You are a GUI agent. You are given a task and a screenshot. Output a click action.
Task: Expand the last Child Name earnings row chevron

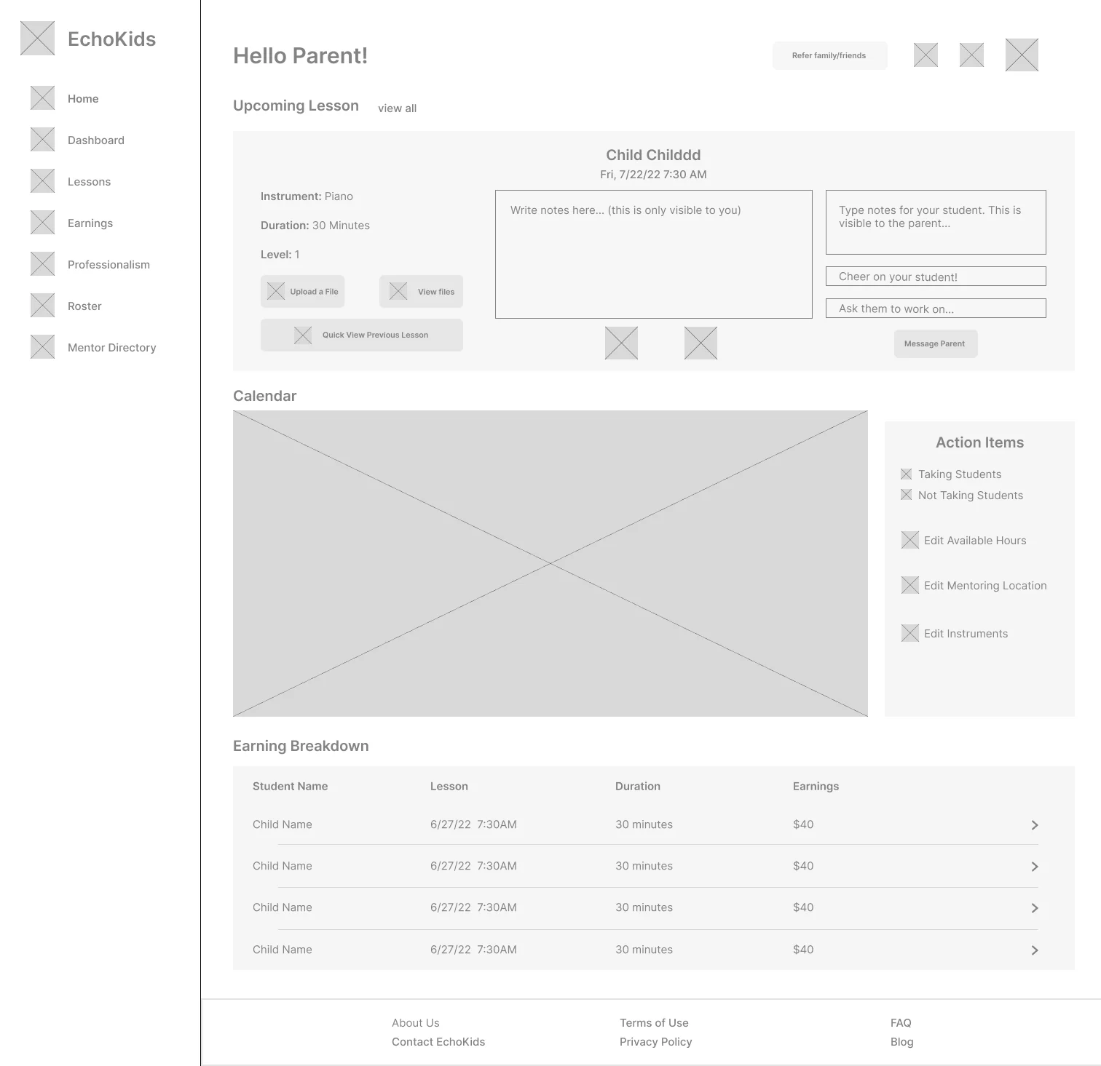pos(1035,950)
